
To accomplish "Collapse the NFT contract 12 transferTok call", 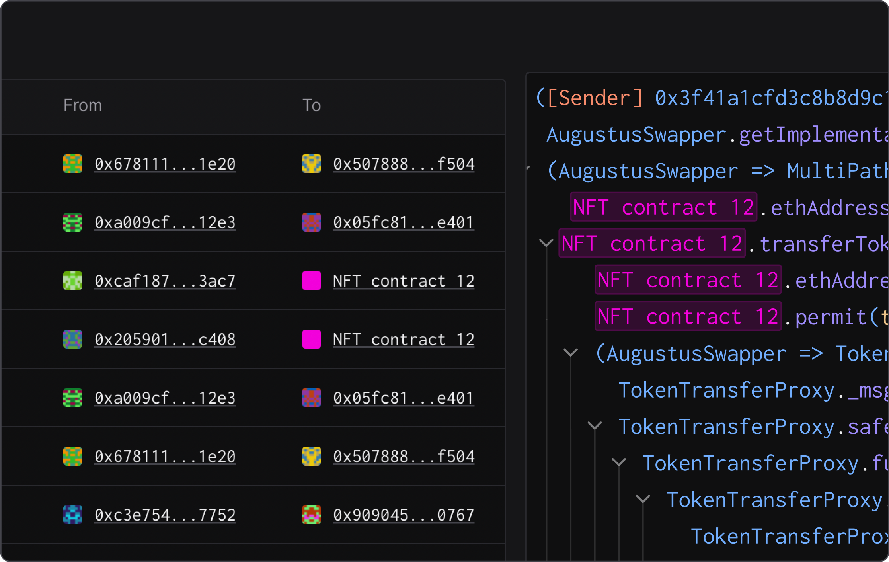I will point(546,243).
